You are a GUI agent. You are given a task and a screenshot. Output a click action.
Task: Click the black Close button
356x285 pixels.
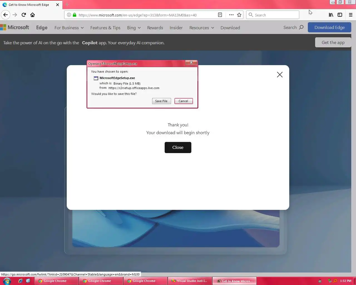click(x=178, y=148)
